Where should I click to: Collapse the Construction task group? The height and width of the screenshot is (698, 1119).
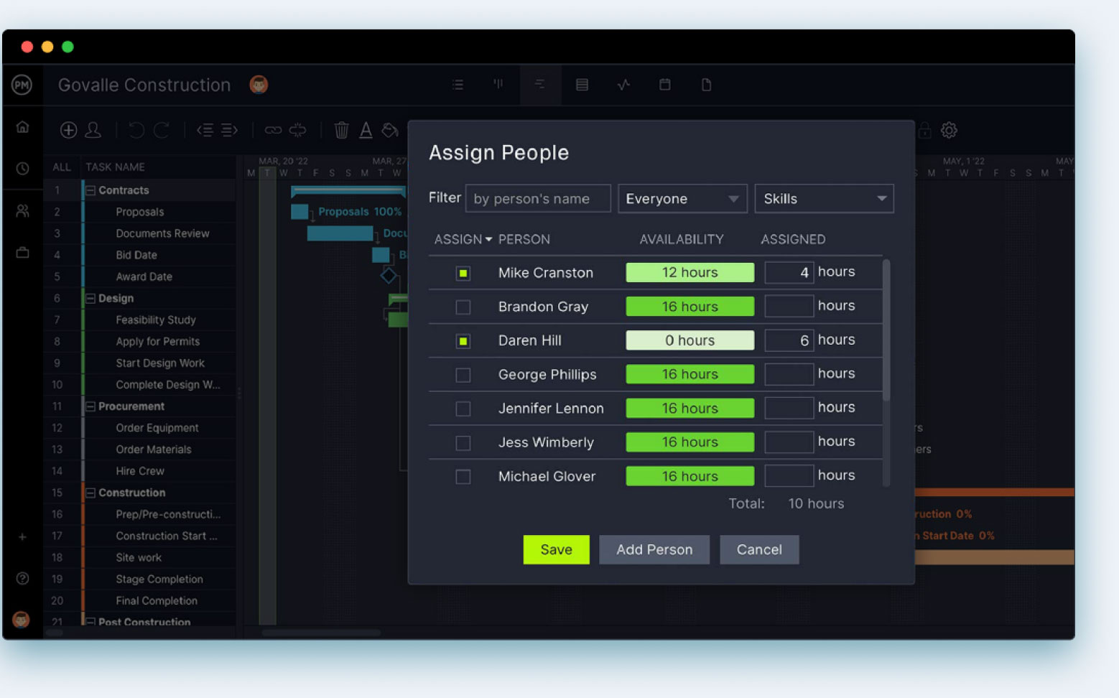click(91, 493)
